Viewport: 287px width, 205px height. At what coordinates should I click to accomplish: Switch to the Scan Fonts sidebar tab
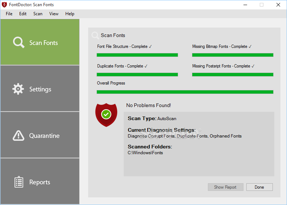coord(40,42)
